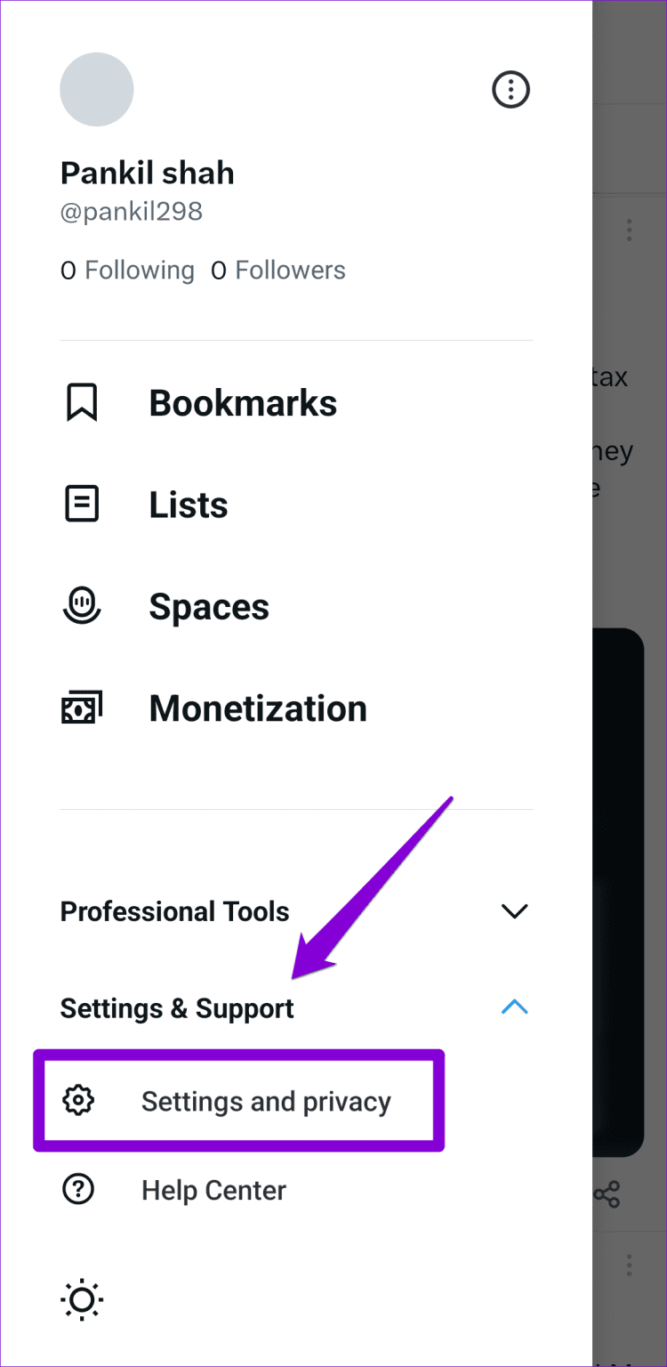
Task: View the Following count link
Action: [x=127, y=270]
